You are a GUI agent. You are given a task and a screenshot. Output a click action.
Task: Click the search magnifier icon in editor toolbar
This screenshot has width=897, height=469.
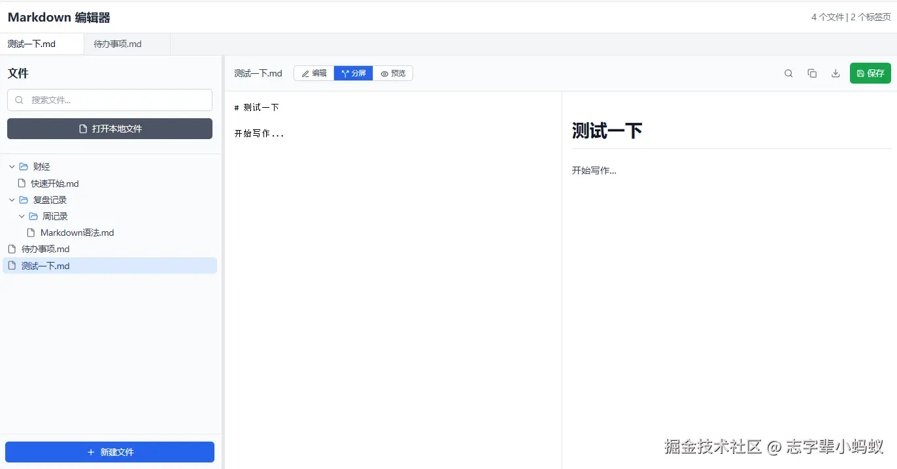tap(788, 73)
